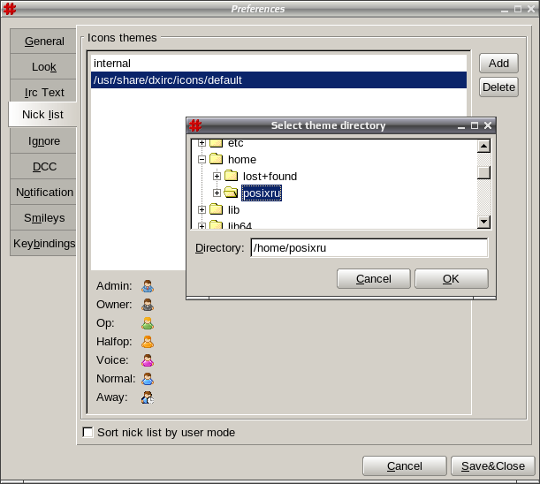Click the Voice pink user icon
The image size is (540, 484).
click(x=148, y=360)
